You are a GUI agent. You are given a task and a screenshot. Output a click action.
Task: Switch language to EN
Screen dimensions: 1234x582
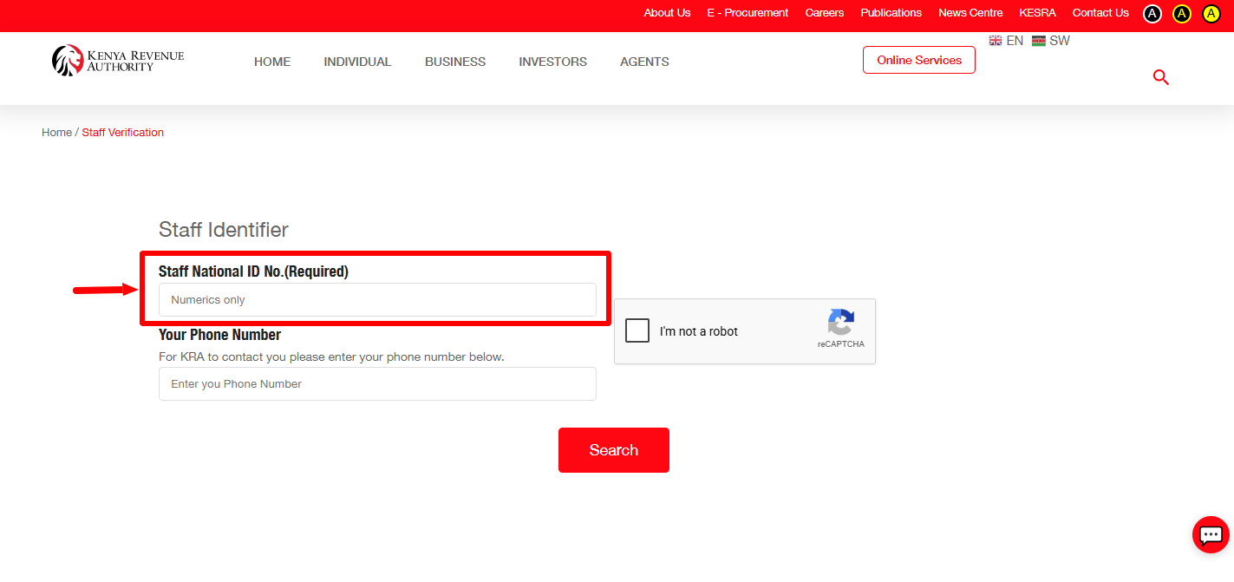point(1015,41)
